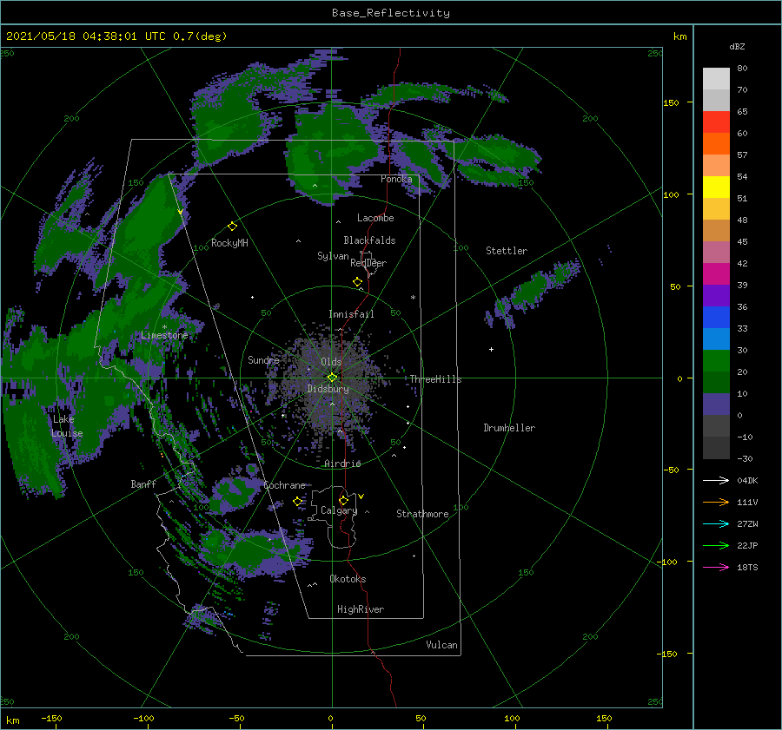The image size is (782, 730).
Task: Select the orange 111V arrow symbol
Action: [x=716, y=503]
